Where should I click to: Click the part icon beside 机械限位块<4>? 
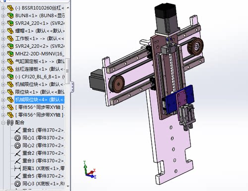tap(10, 99)
